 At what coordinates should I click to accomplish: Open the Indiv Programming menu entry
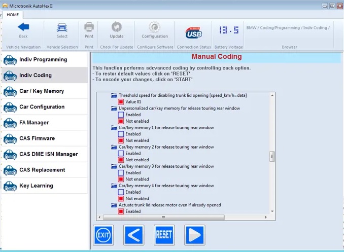click(x=45, y=59)
